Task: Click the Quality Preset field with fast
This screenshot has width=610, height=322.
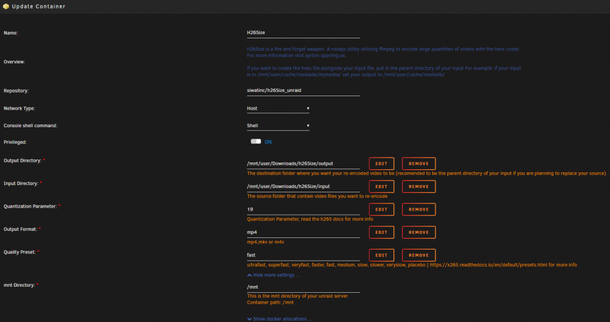Action: pos(303,255)
